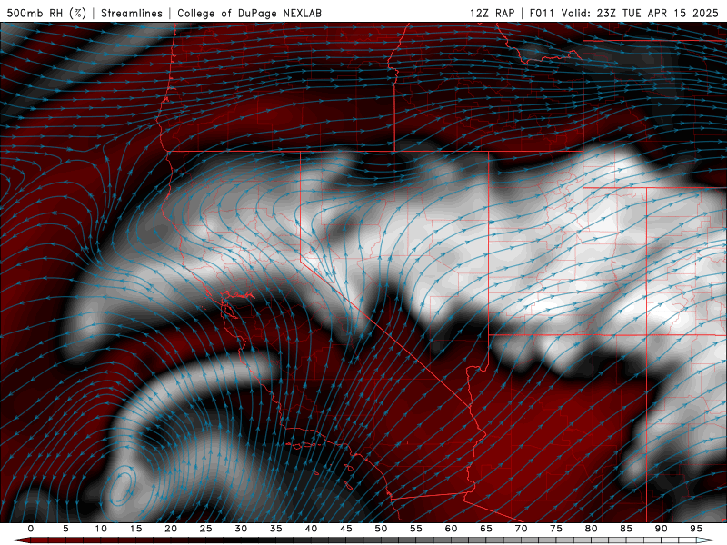
Task: Click the "65" label on the color scale
Action: click(x=486, y=529)
